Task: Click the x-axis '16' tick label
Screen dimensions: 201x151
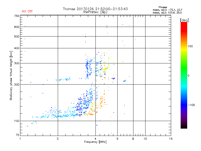Action: 171,139
